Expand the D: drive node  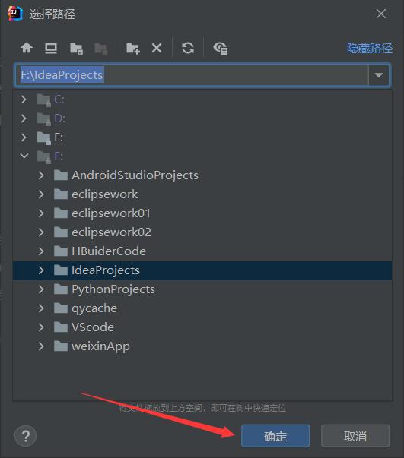(24, 118)
